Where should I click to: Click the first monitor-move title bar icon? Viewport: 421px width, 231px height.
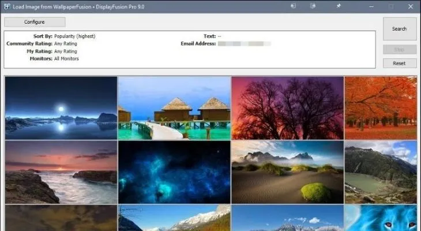pos(293,6)
